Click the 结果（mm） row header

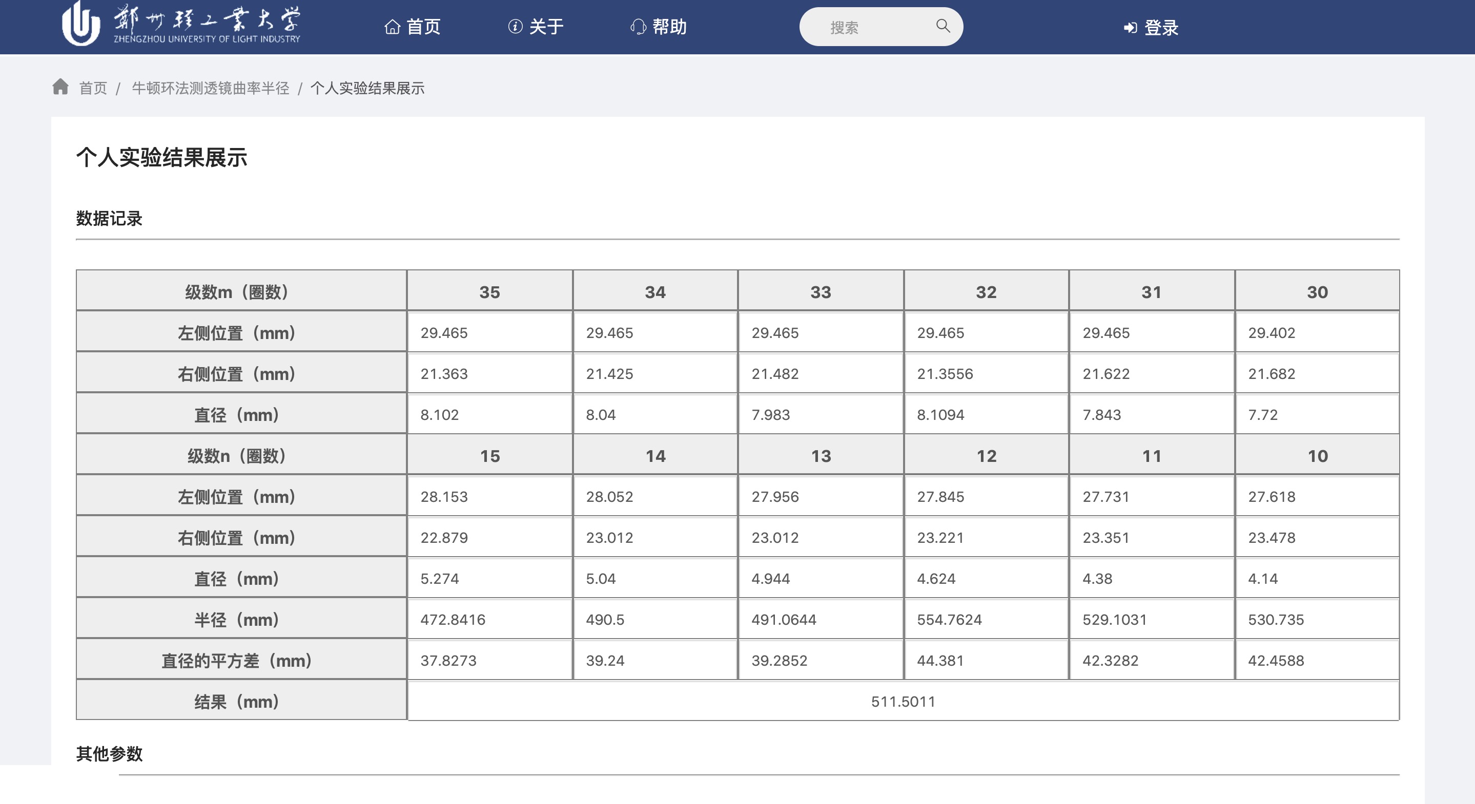241,700
